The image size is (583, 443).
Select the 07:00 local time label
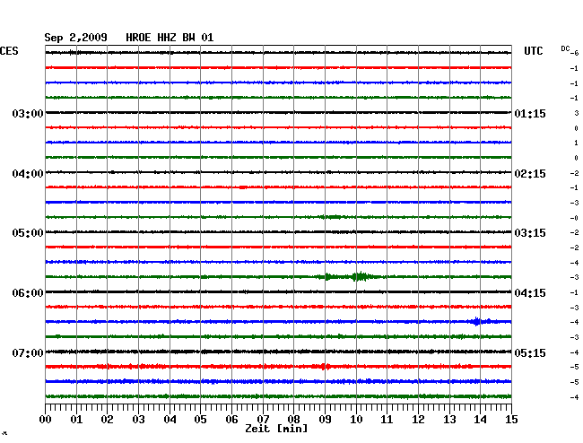pos(28,352)
